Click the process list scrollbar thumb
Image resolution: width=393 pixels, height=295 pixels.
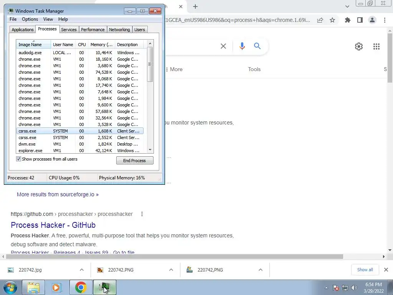point(150,64)
